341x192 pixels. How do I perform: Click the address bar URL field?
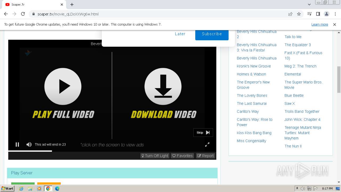tap(160, 14)
